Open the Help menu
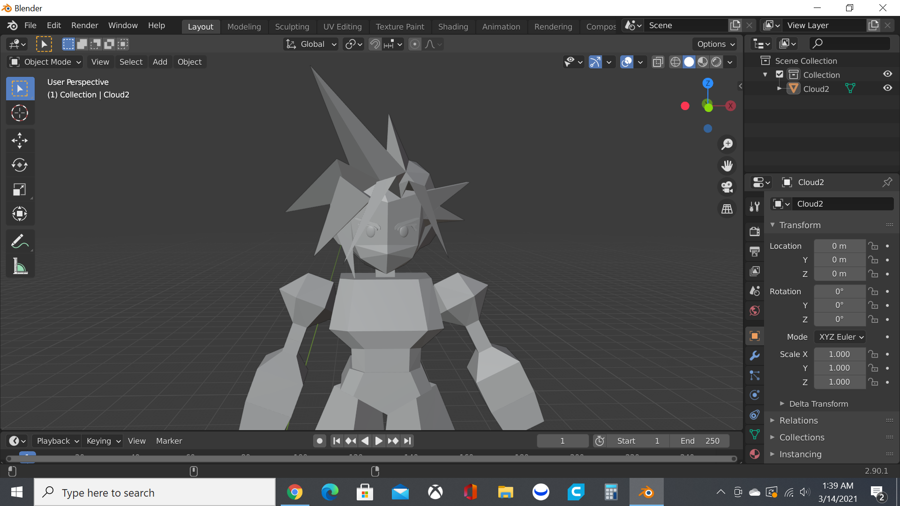 [x=157, y=25]
